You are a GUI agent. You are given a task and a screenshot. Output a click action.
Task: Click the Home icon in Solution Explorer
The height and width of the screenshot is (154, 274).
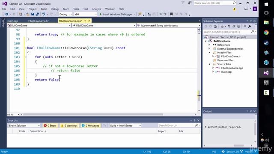coord(215,27)
